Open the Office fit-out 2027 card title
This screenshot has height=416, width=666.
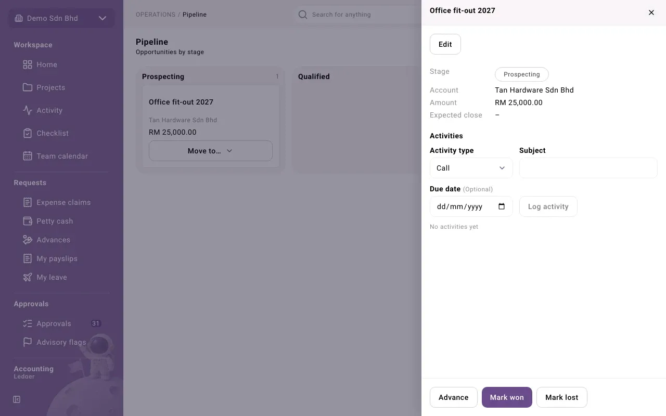[x=181, y=102]
